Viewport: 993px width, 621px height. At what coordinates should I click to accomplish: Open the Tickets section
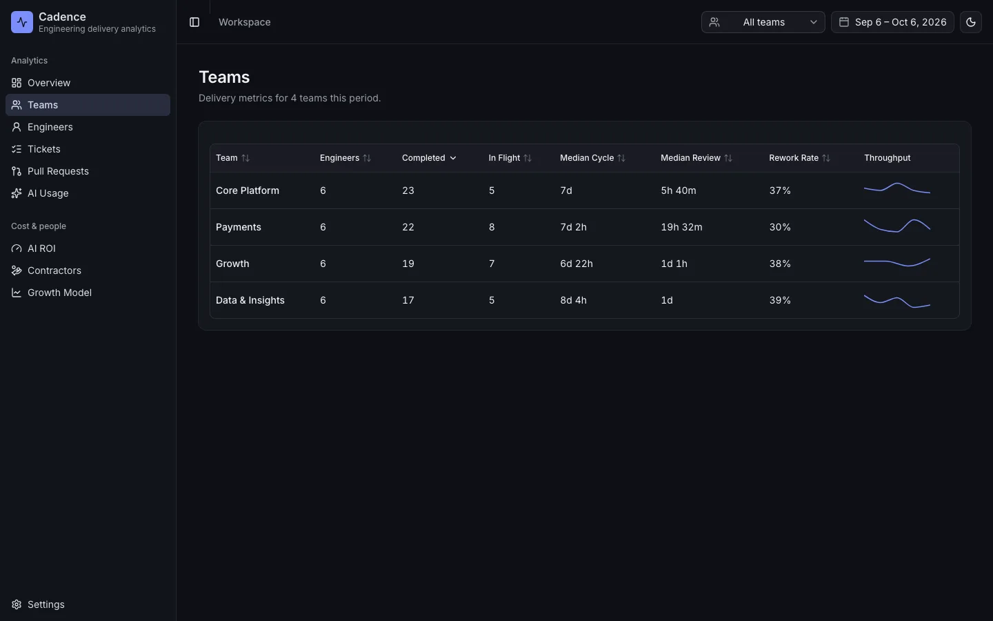(88, 149)
